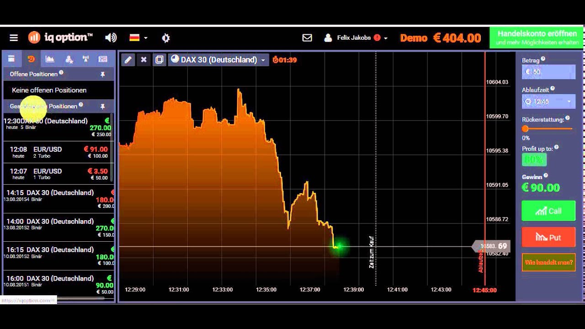Click help icon next to Geschlossene Positionen
Image resolution: width=585 pixels, height=329 pixels.
(x=81, y=105)
